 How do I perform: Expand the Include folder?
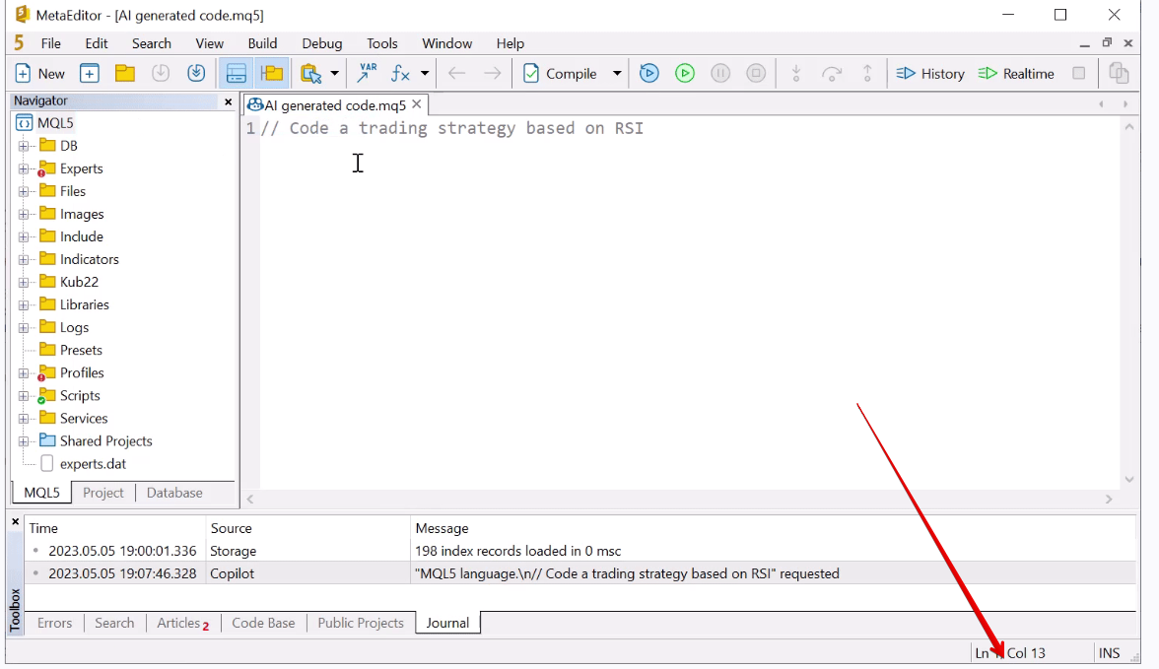coord(24,236)
